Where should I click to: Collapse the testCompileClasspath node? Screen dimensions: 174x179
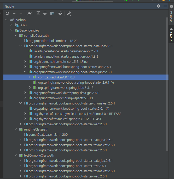(16, 155)
